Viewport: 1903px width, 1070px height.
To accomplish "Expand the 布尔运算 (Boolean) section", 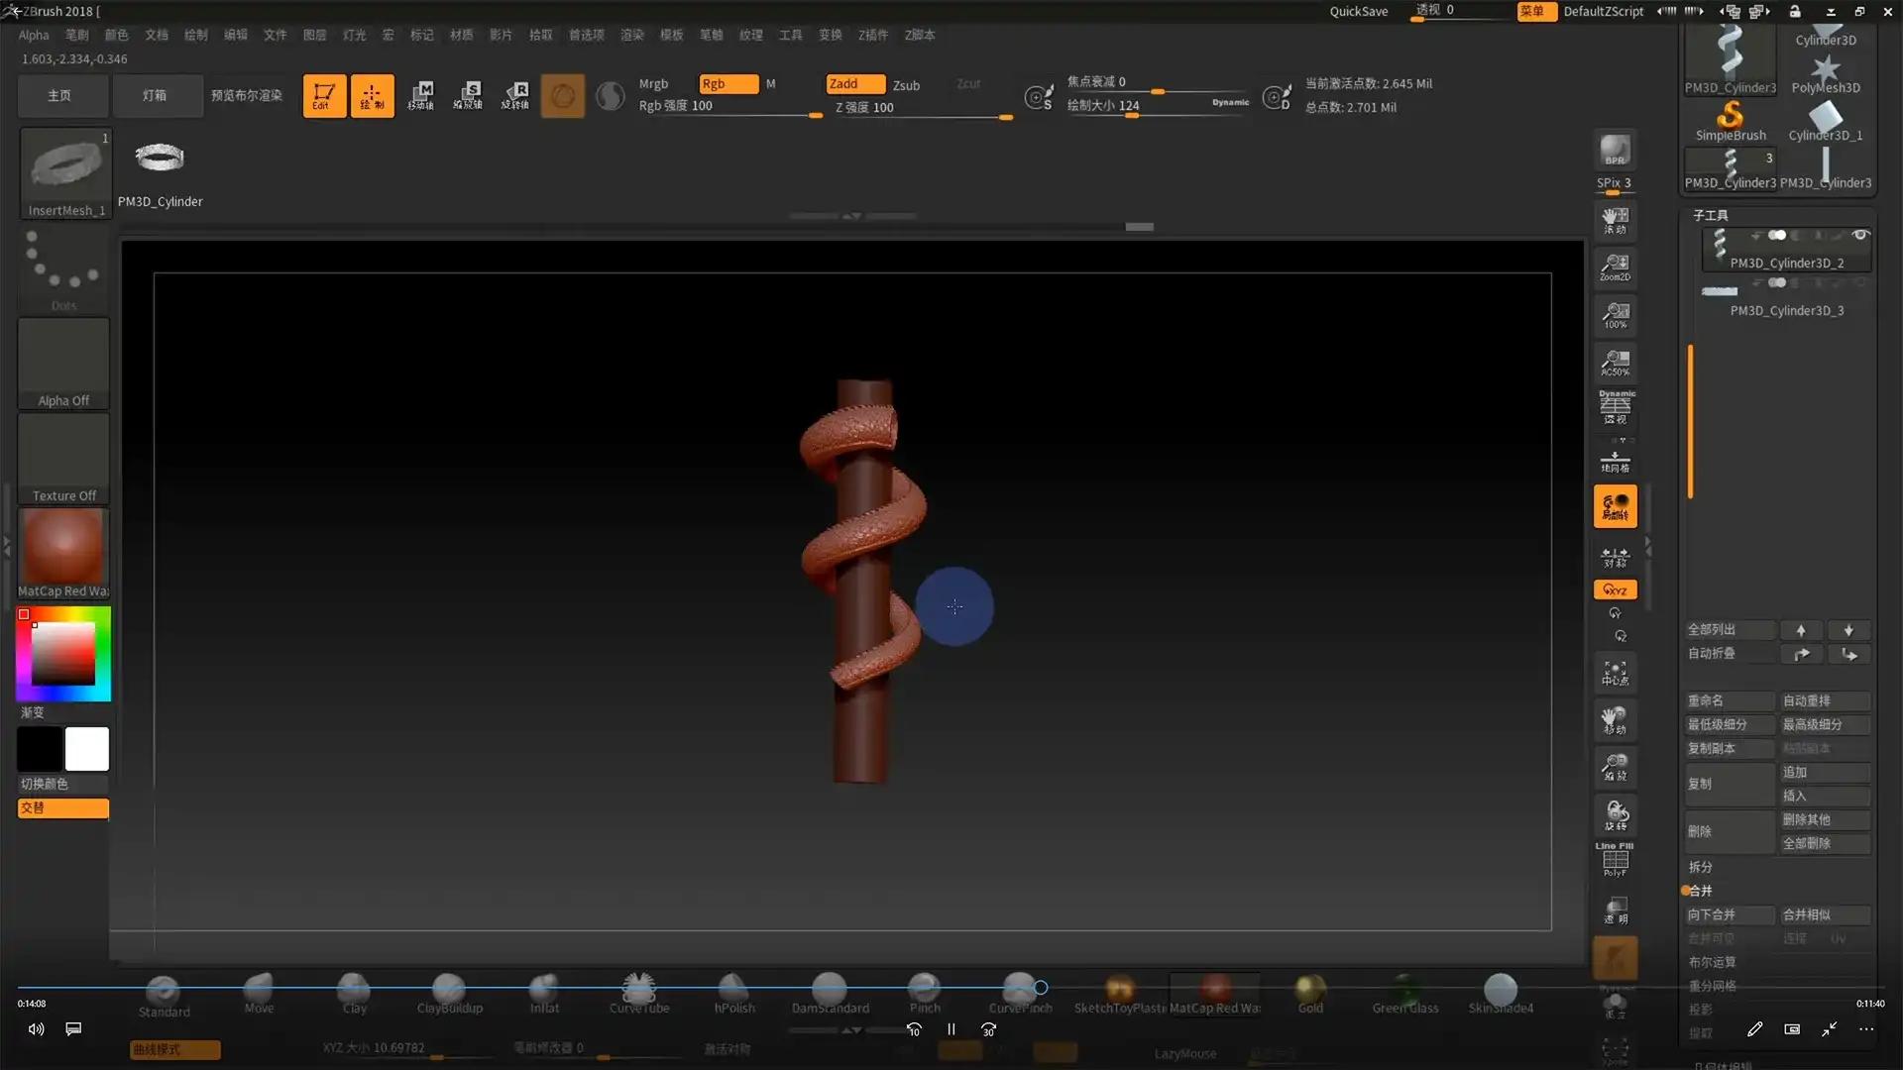I will click(x=1712, y=962).
